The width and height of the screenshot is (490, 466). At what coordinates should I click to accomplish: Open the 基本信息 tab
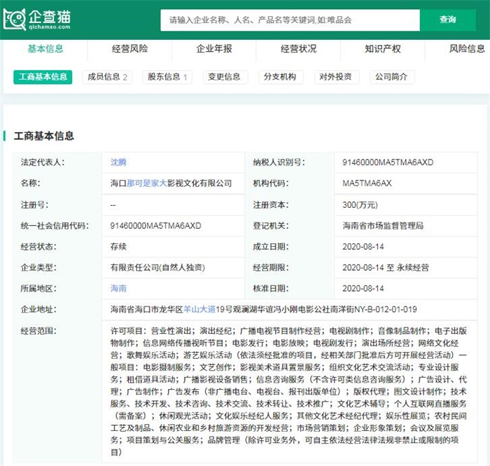[x=45, y=48]
